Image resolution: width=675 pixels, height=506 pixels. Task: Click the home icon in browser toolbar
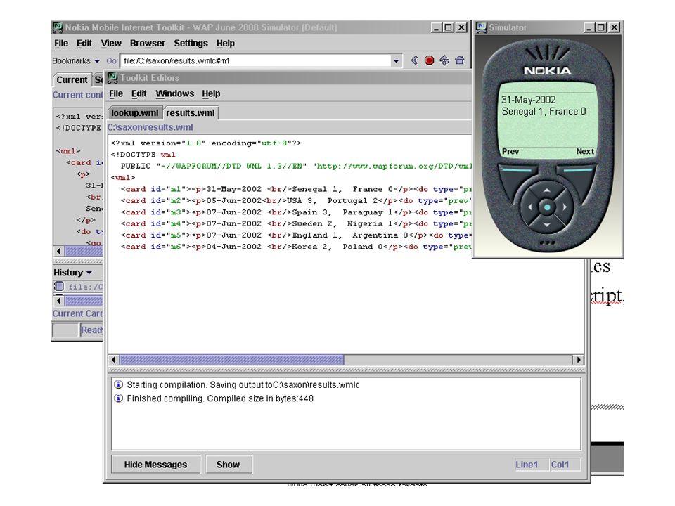[460, 60]
